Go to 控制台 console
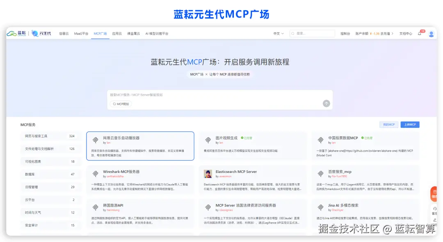The image size is (443, 242). coord(345,33)
